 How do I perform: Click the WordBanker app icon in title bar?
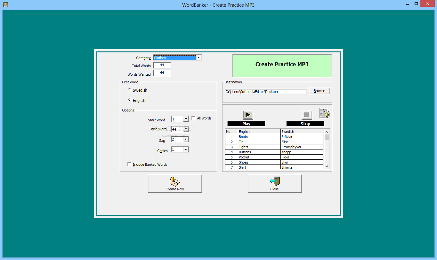[6, 4]
